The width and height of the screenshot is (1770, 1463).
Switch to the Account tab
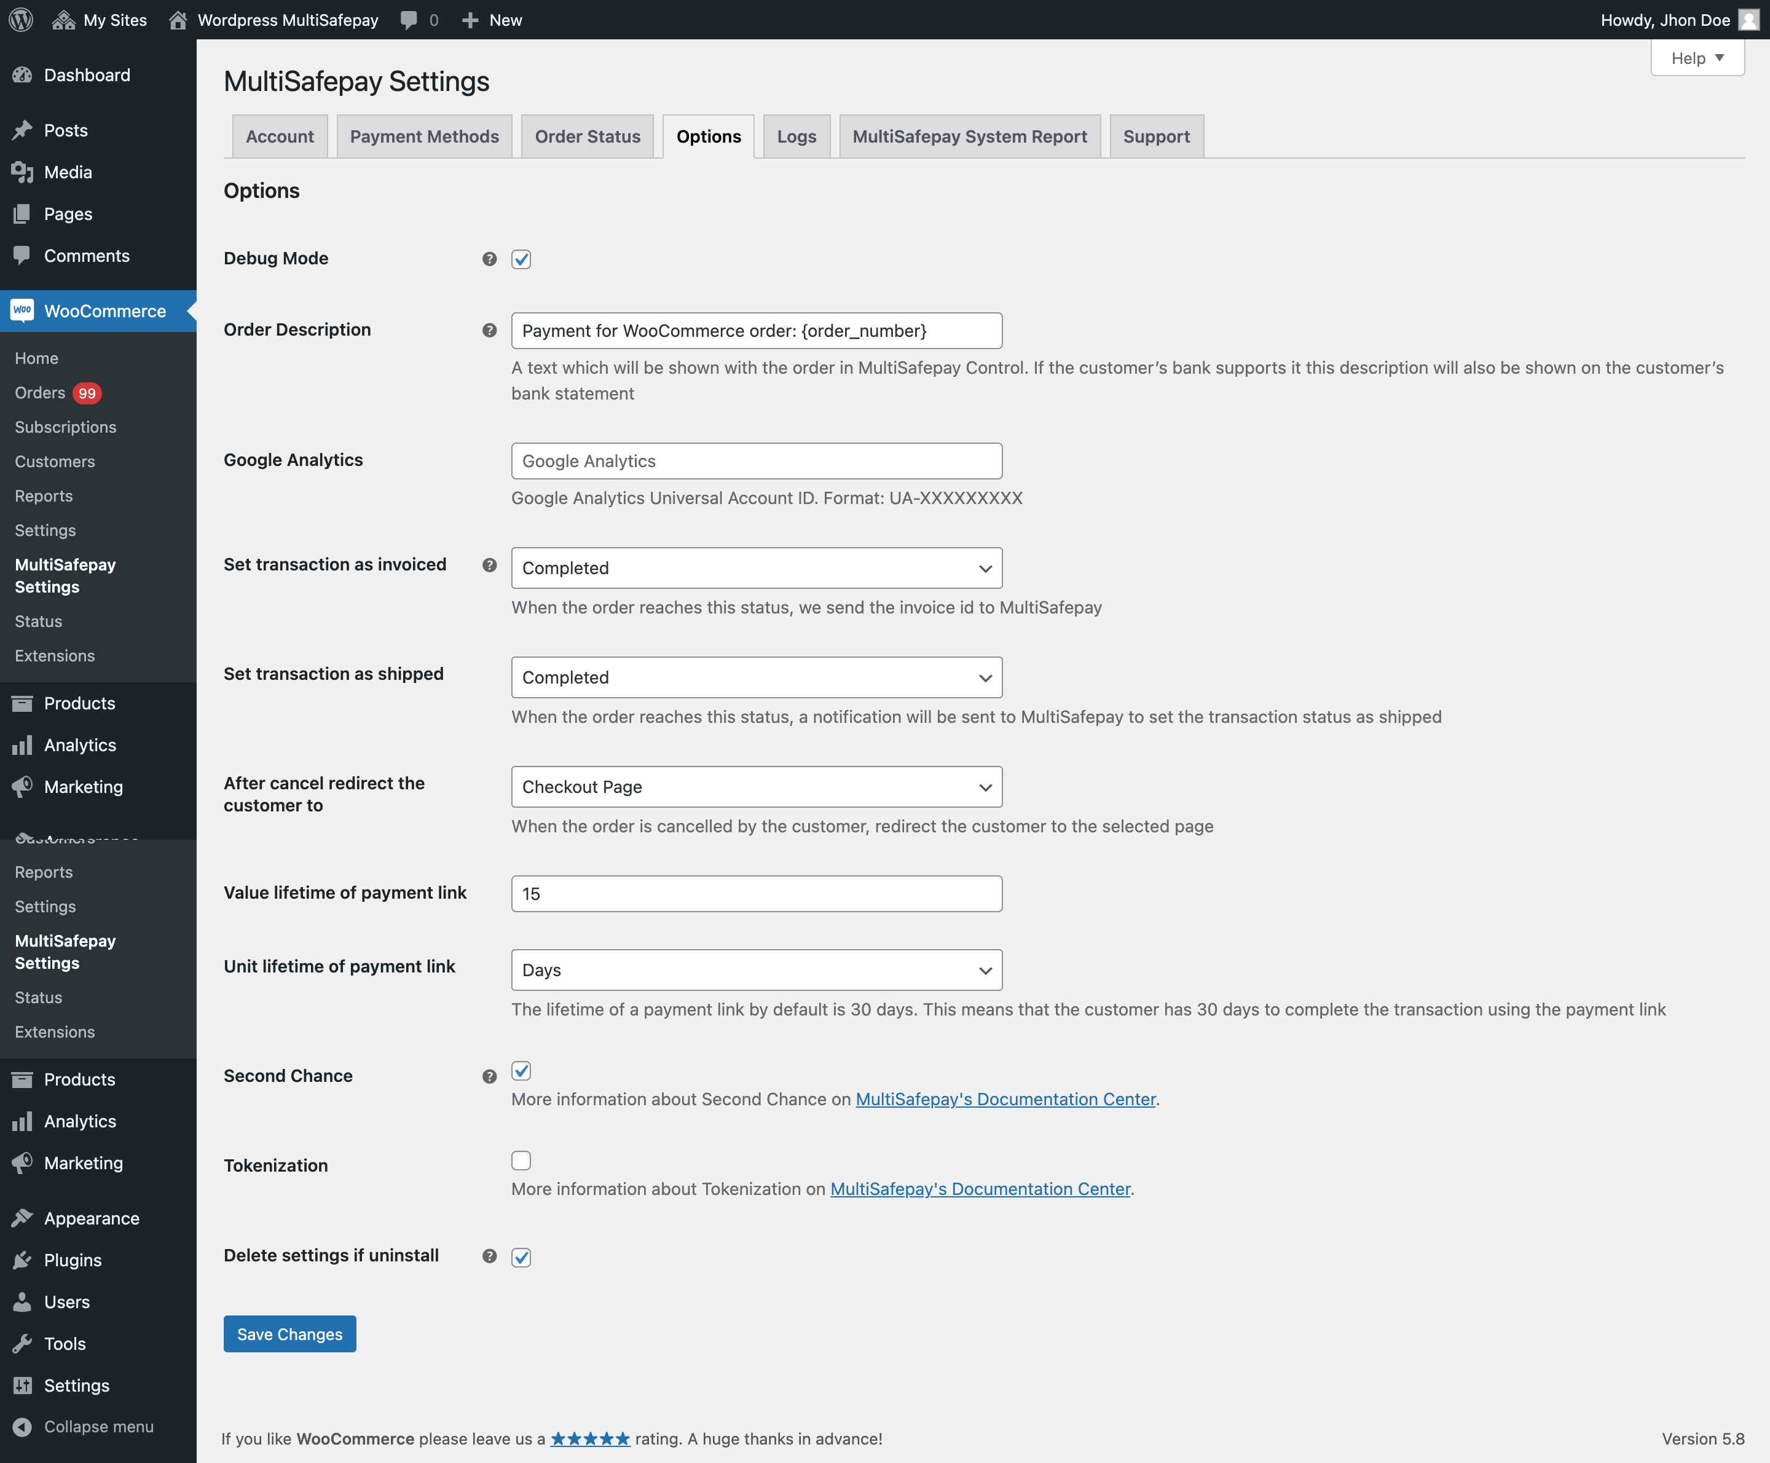click(x=280, y=136)
